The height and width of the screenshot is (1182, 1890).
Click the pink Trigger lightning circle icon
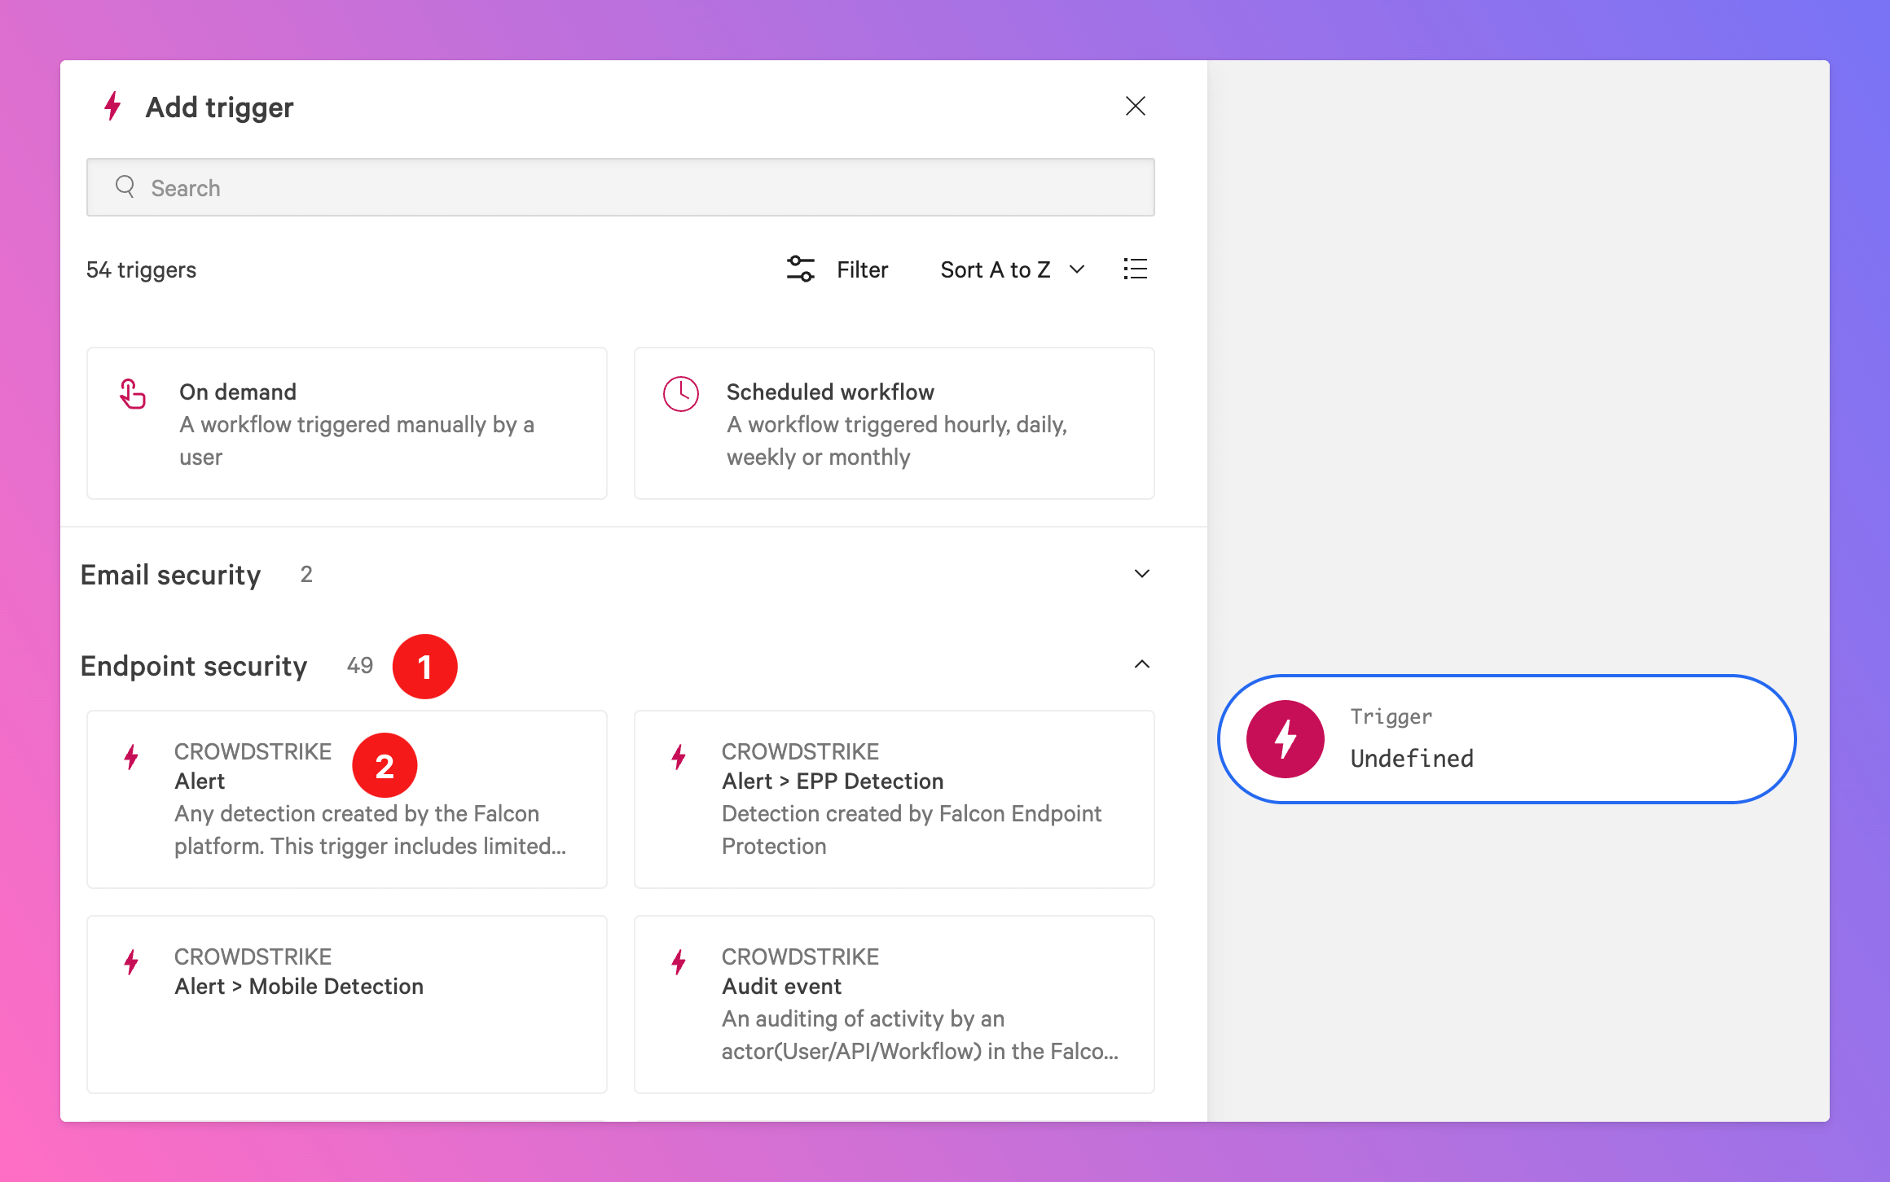click(1285, 739)
